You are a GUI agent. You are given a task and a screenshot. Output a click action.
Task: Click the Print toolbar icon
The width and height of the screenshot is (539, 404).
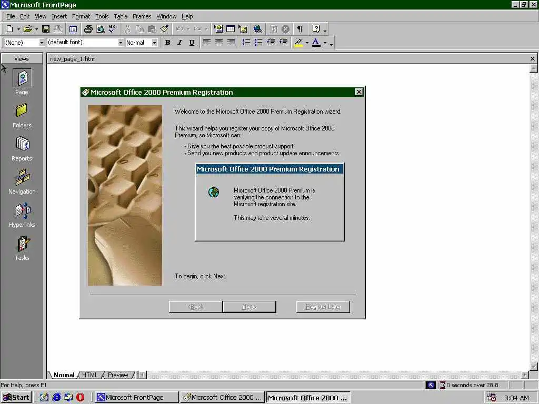point(88,29)
